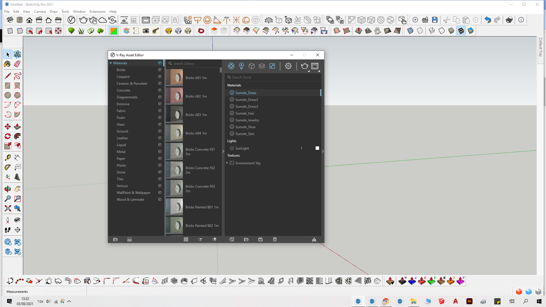546x307 pixels.
Task: Show the Geometry cube filter
Action: click(251, 66)
